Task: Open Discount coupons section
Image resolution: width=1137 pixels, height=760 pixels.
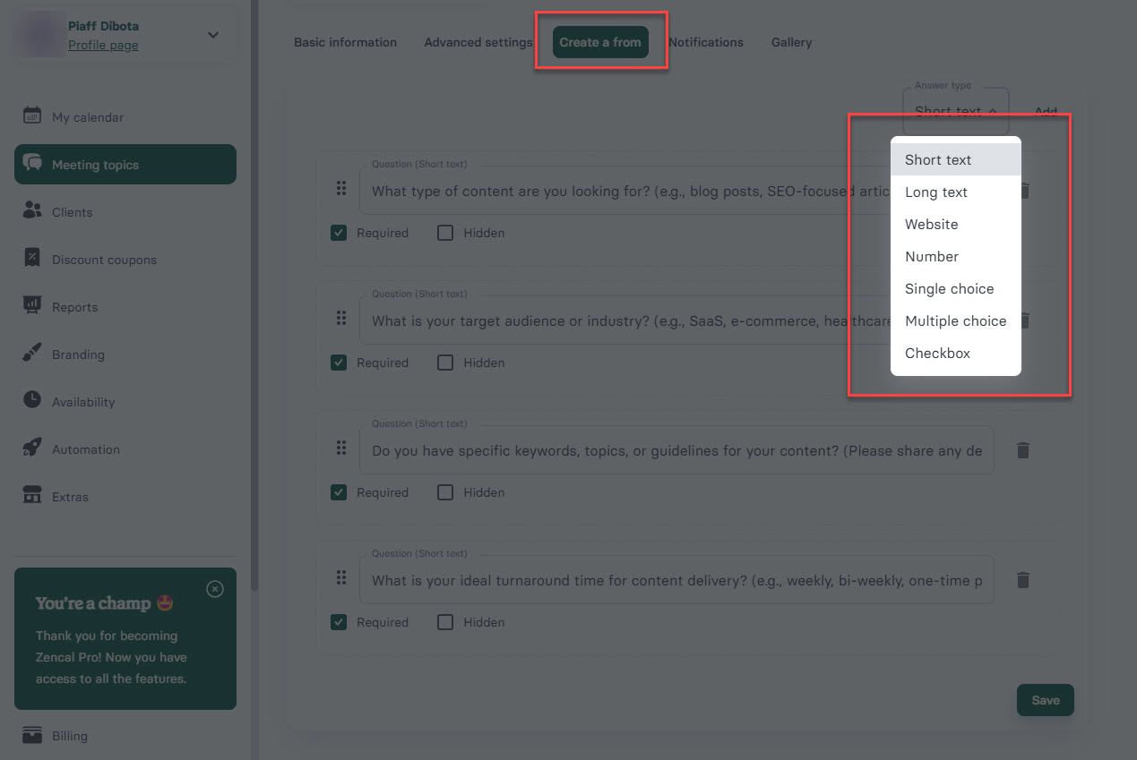Action: coord(32,260)
